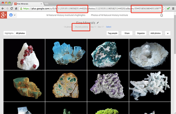Reload the page with the refresh icon
Viewport: 176px width, 114px height.
12,8
